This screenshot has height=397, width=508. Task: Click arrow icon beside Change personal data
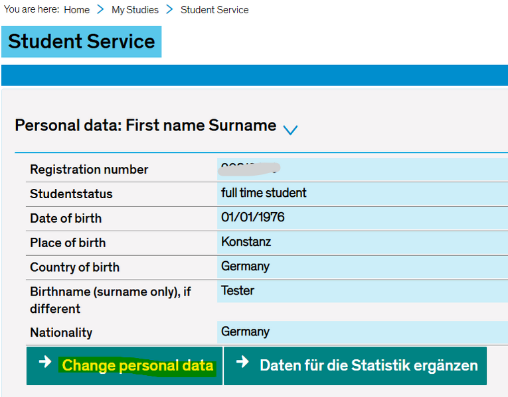click(45, 362)
